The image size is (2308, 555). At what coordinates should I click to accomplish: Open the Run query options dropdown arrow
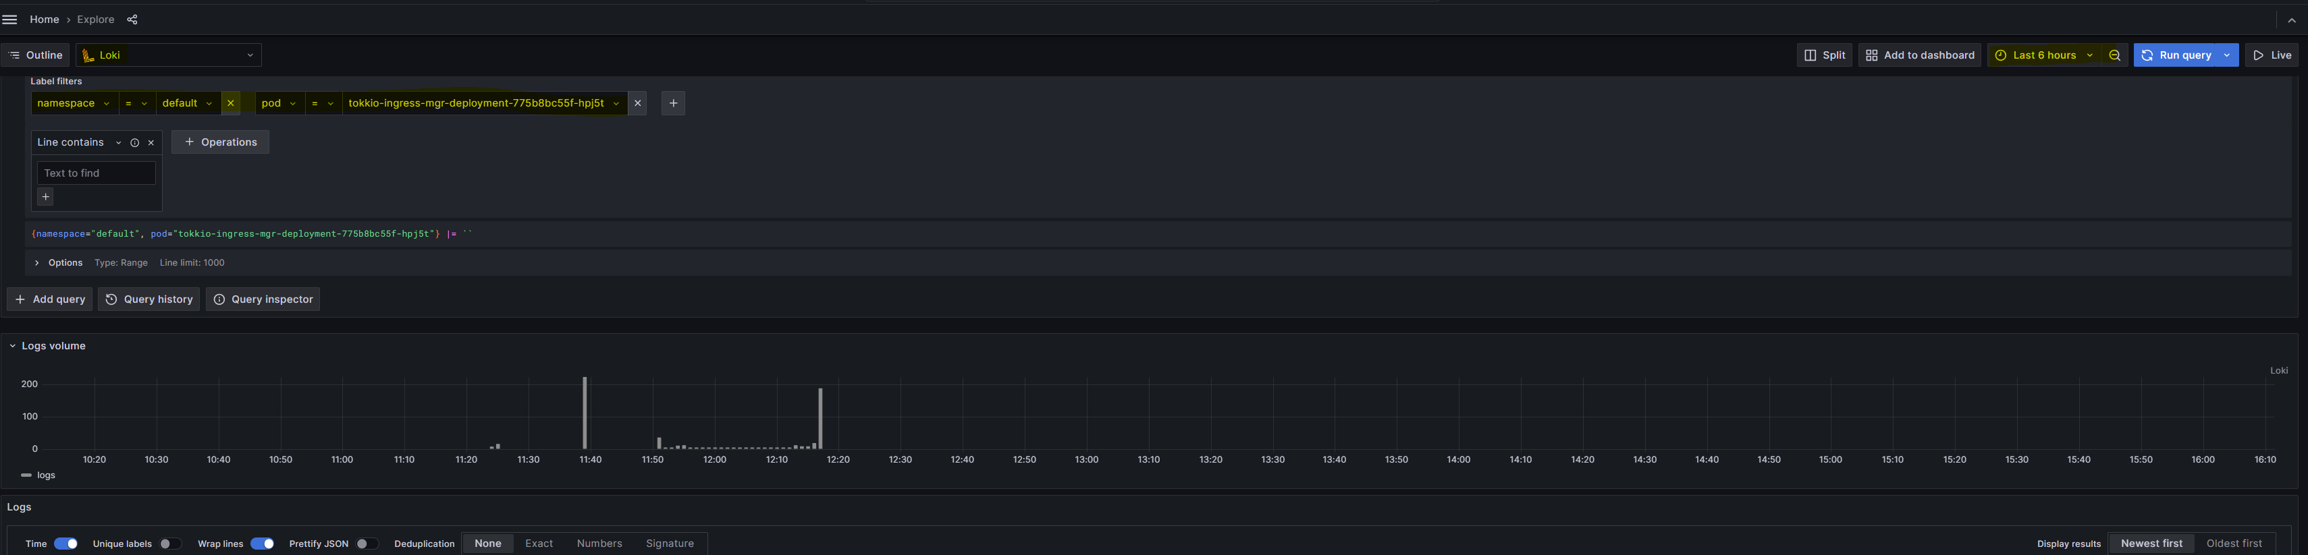click(x=2228, y=55)
